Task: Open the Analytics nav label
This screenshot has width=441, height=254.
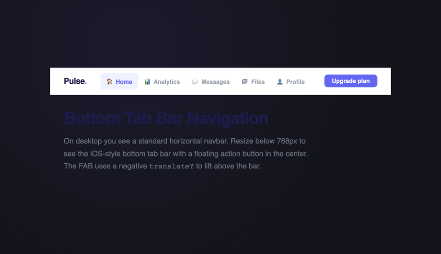Action: (x=166, y=82)
